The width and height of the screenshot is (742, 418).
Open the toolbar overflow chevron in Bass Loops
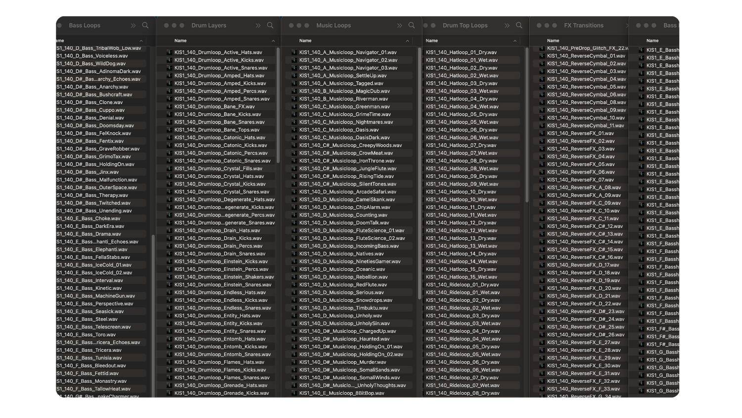(x=133, y=25)
